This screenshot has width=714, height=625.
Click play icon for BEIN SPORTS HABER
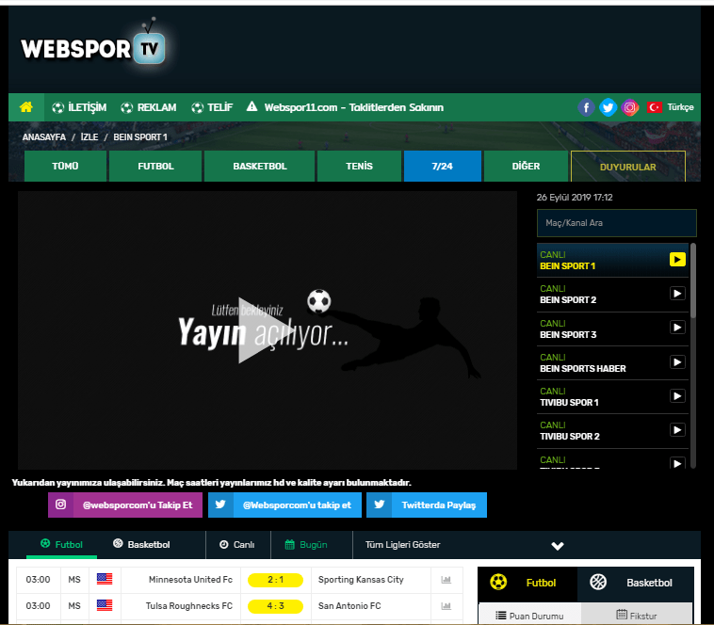click(677, 362)
